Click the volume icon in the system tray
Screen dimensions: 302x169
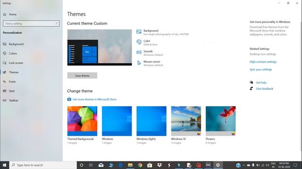(x=268, y=165)
